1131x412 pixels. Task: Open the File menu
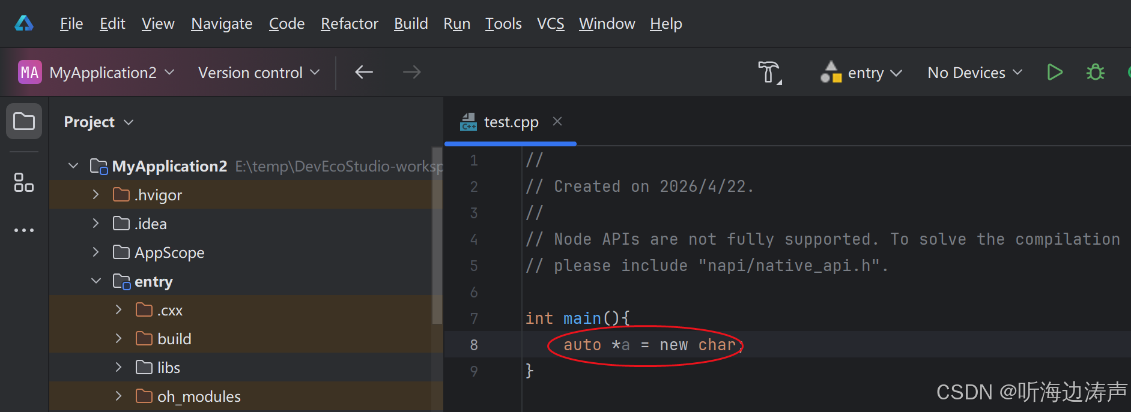point(71,23)
